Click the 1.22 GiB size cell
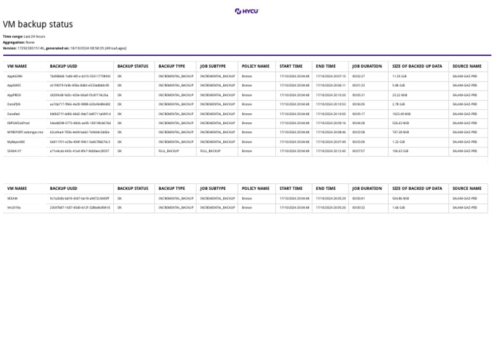 pyautogui.click(x=398, y=142)
